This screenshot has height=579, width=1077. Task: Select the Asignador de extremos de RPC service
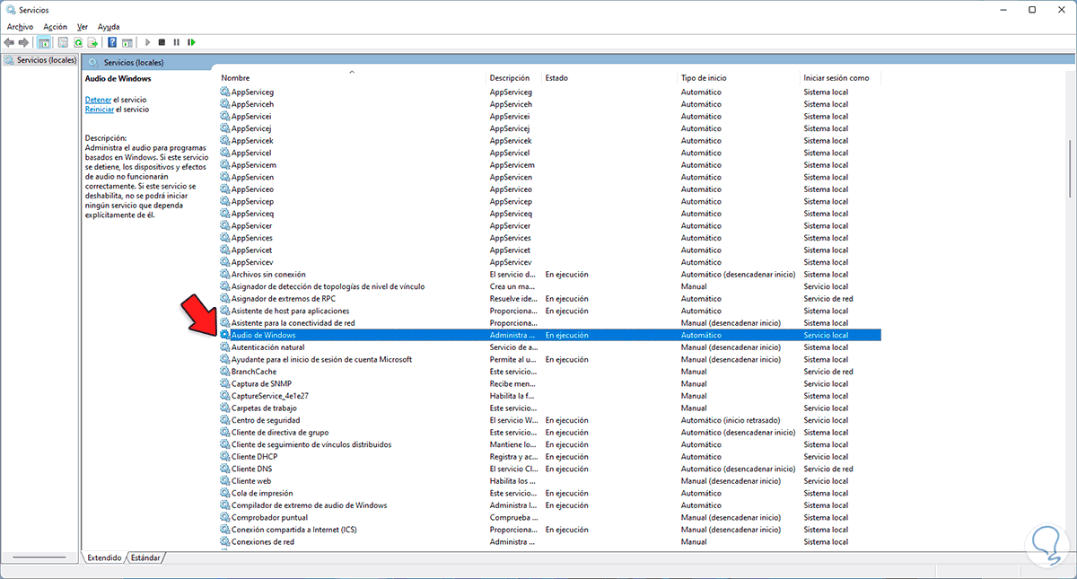point(283,298)
